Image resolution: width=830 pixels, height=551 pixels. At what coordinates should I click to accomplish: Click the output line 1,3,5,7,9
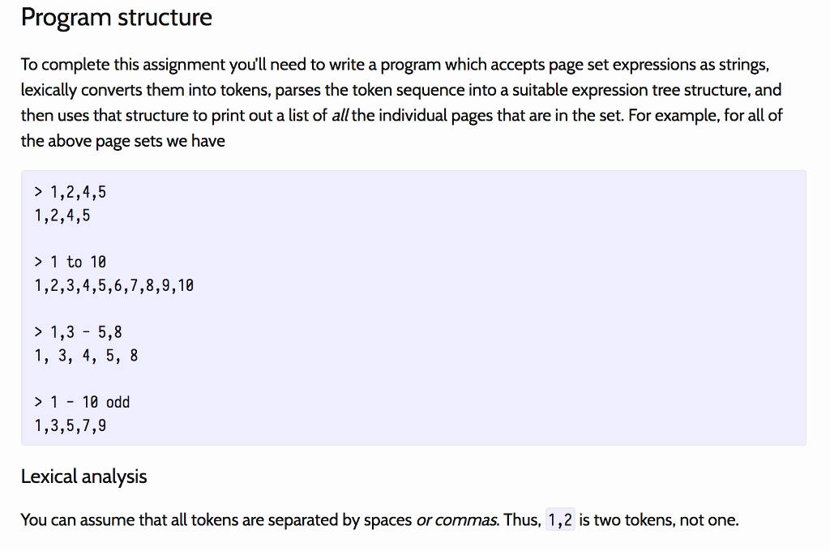[70, 425]
